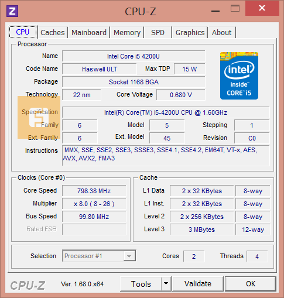
Task: Click the Package value Socket 1168 BGA
Action: (x=134, y=82)
